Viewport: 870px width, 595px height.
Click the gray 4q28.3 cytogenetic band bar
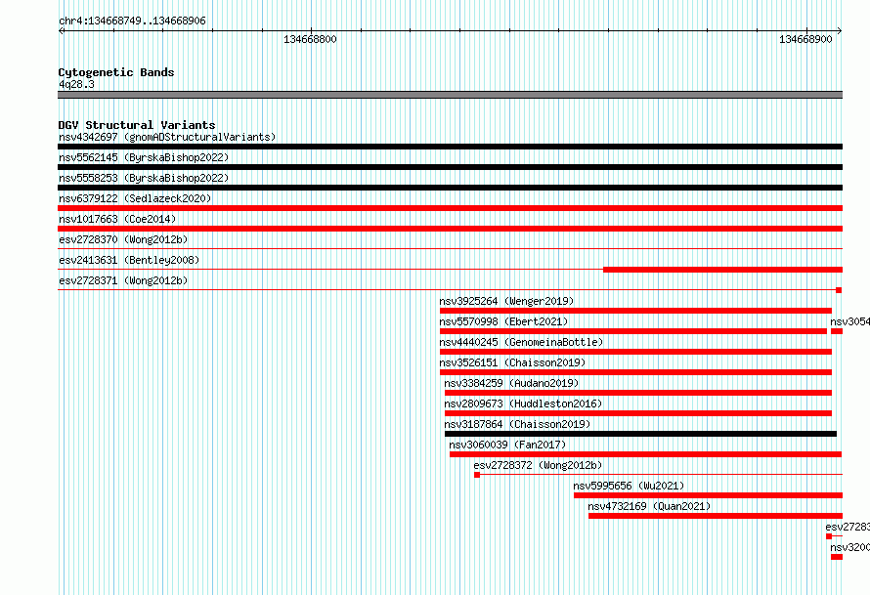click(x=450, y=95)
